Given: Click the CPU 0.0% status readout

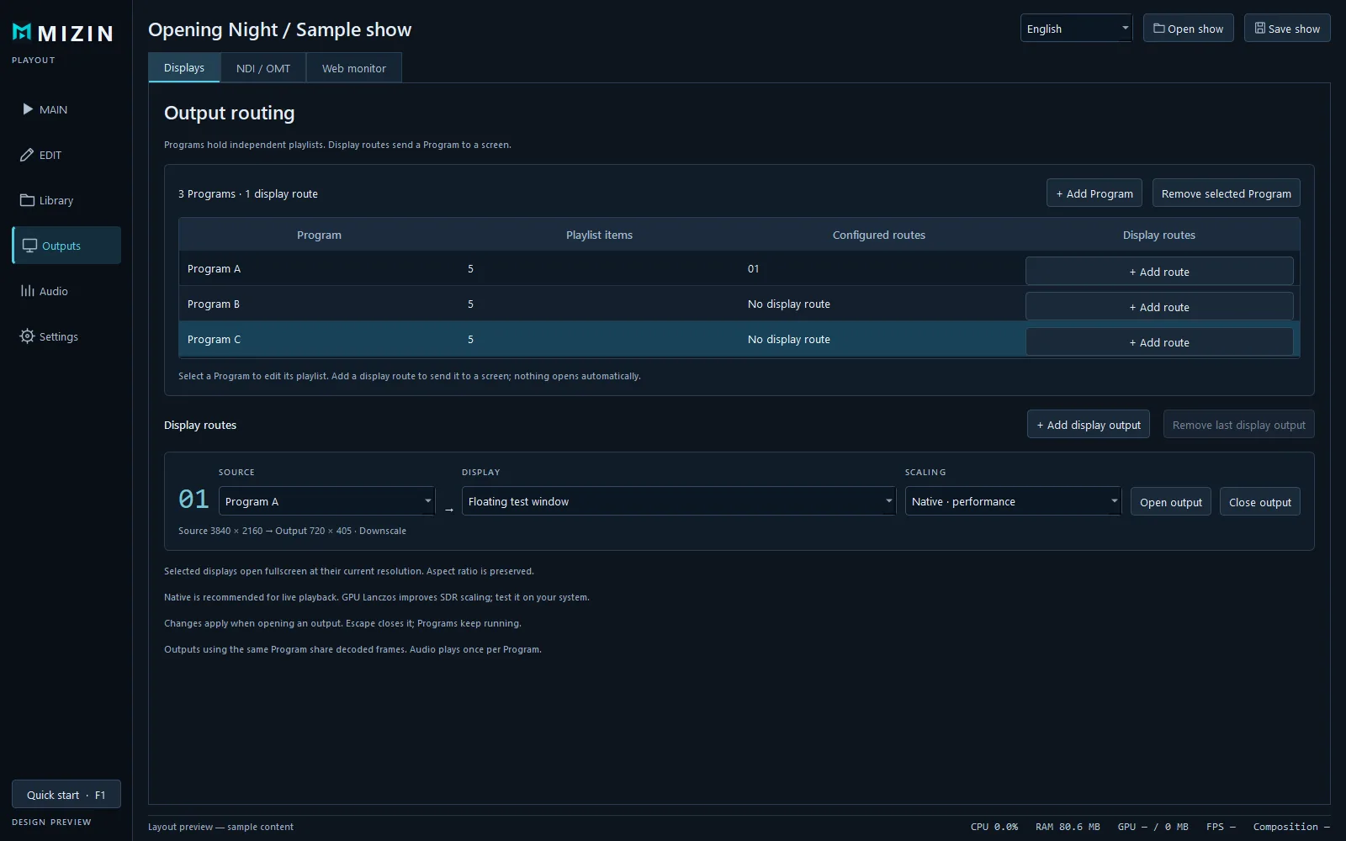Looking at the screenshot, I should 994,827.
